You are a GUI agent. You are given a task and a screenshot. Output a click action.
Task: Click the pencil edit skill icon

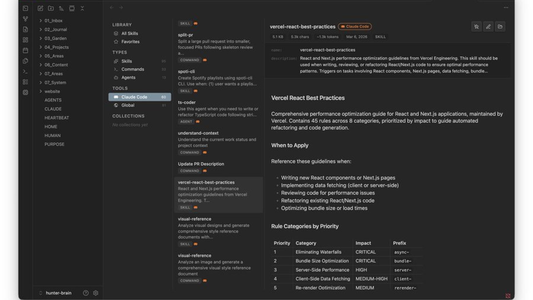488,27
